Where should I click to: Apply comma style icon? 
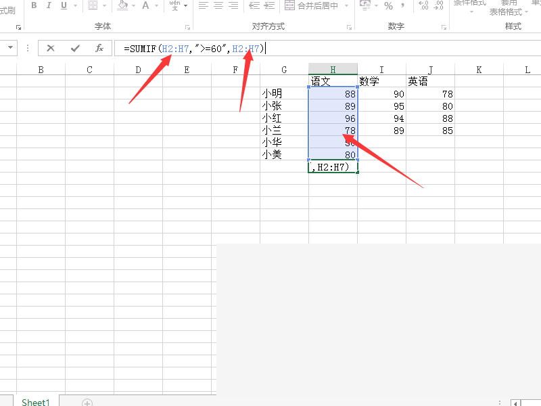click(402, 5)
